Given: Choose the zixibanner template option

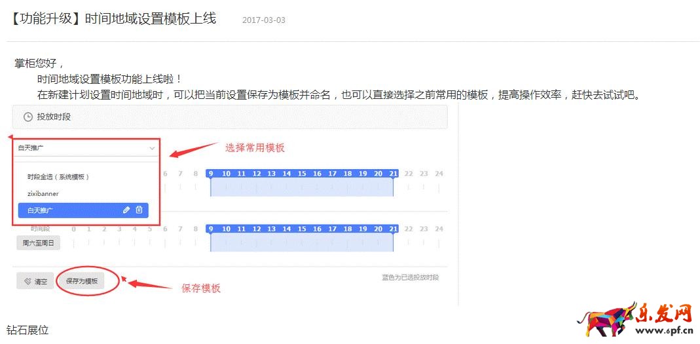Looking at the screenshot, I should point(43,194).
